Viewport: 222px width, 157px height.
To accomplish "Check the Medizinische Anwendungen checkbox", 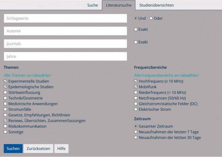I will point(6,103).
